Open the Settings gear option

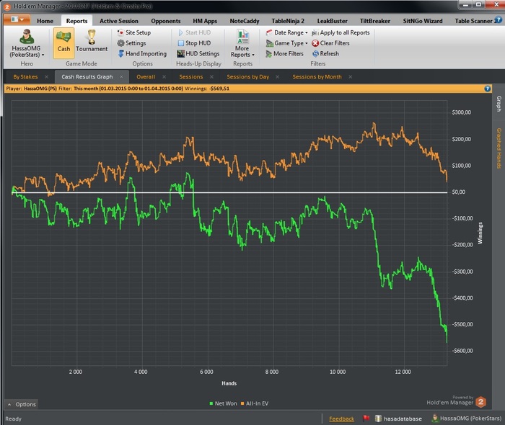coord(131,43)
